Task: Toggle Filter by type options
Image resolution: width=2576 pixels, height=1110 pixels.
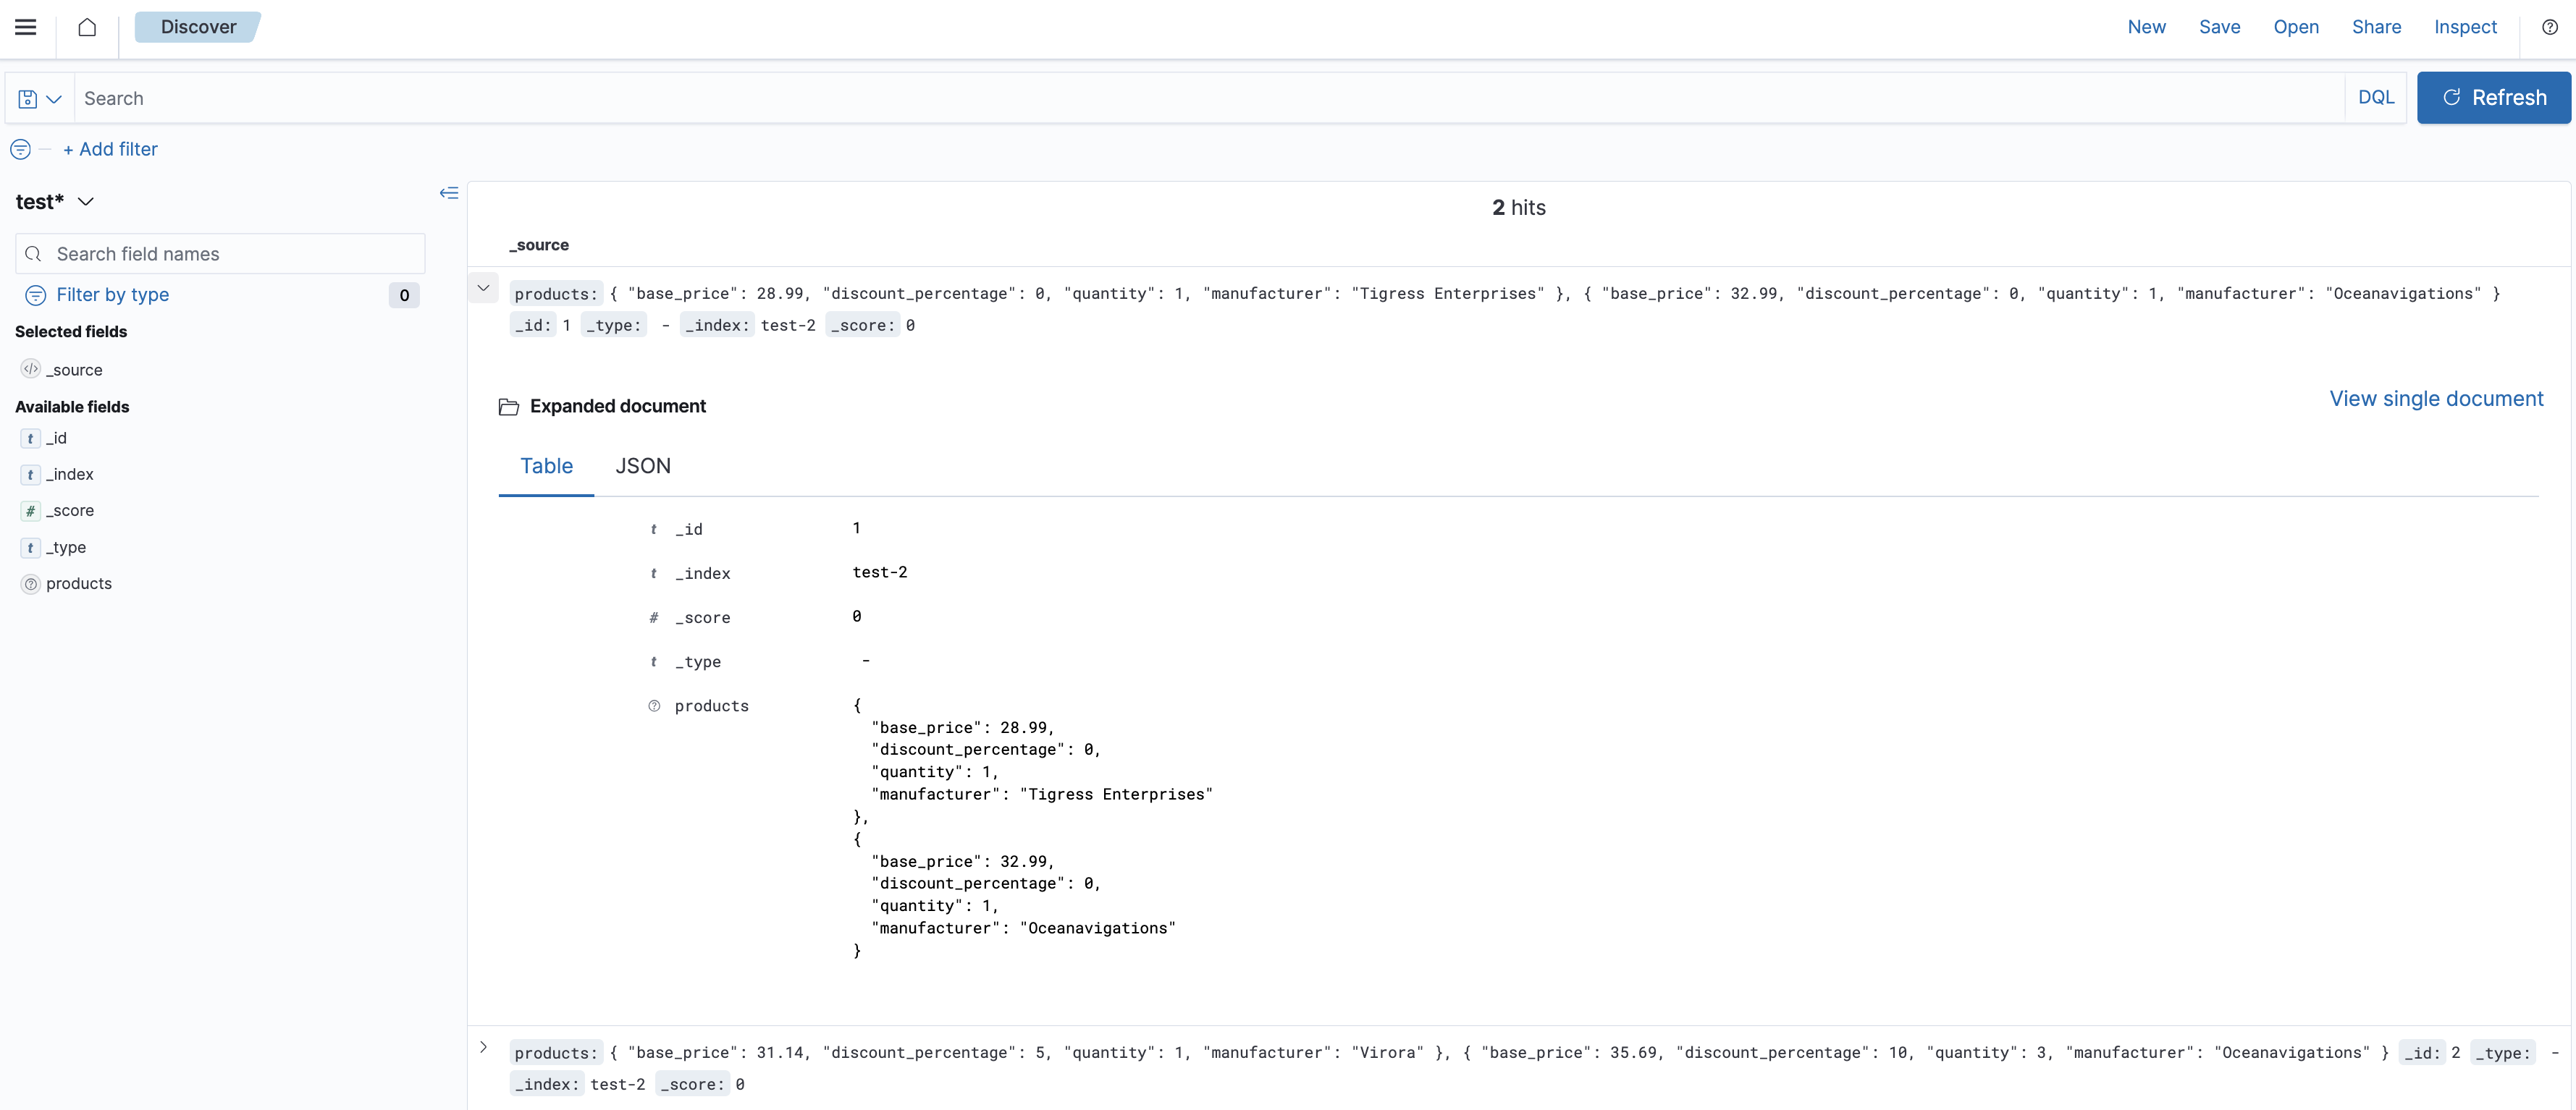Action: pos(112,295)
